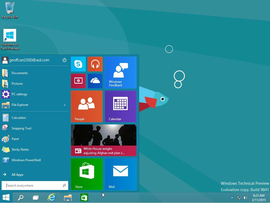This screenshot has width=270, height=203.
Task: Open the Store icon on the taskbar
Action: 84,197
